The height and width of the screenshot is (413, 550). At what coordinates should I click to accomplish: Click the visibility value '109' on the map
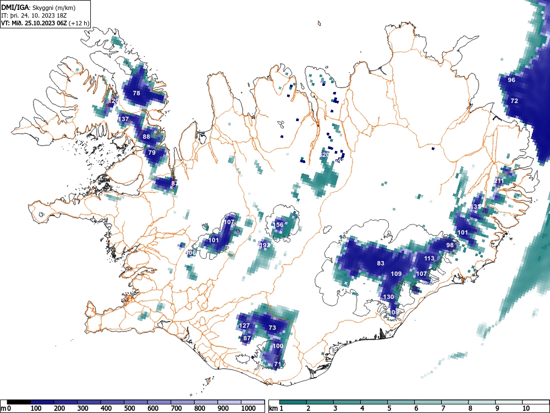tap(396, 274)
